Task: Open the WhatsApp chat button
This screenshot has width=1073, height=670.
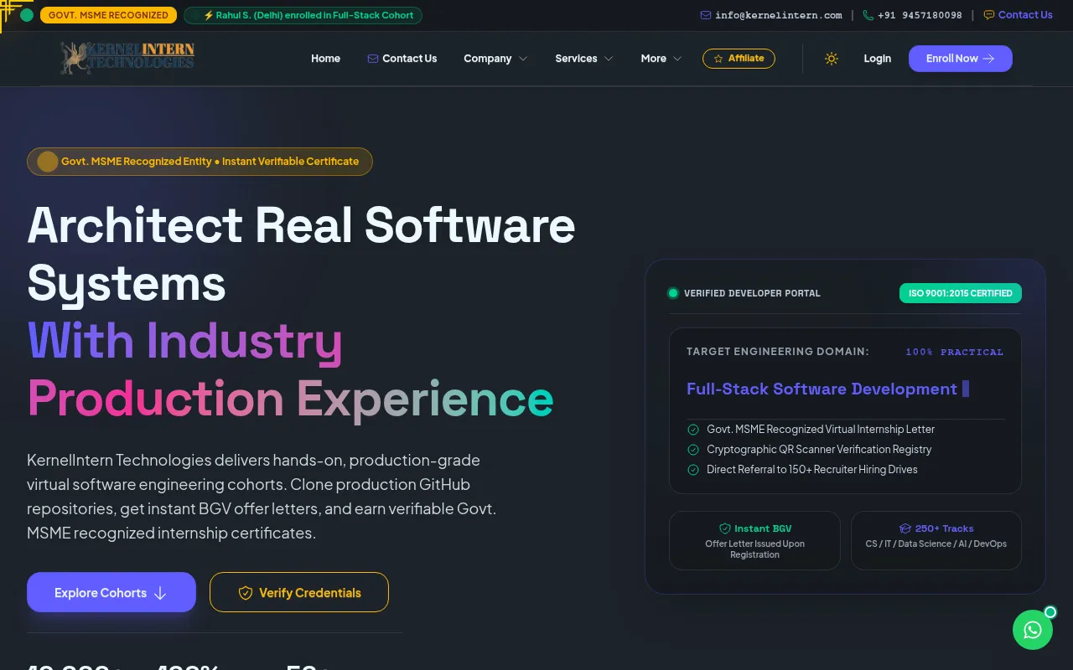Action: pos(1033,630)
